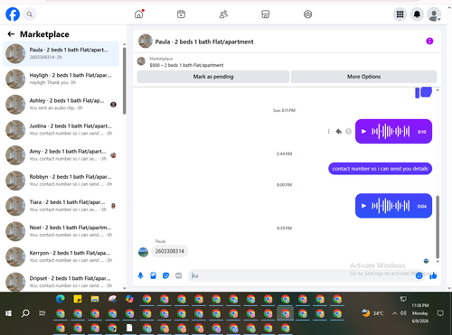Open the 11:58 PM clock and date
The width and height of the screenshot is (452, 335).
point(420,313)
